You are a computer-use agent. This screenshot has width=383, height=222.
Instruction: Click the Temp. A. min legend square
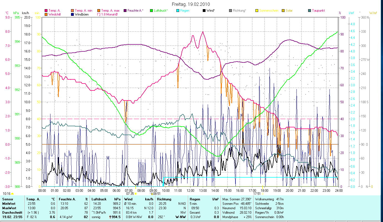73,11
